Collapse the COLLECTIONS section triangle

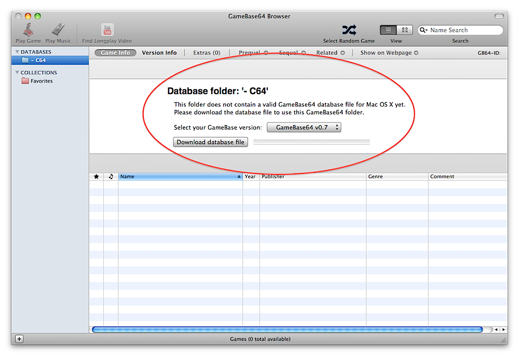pos(17,73)
